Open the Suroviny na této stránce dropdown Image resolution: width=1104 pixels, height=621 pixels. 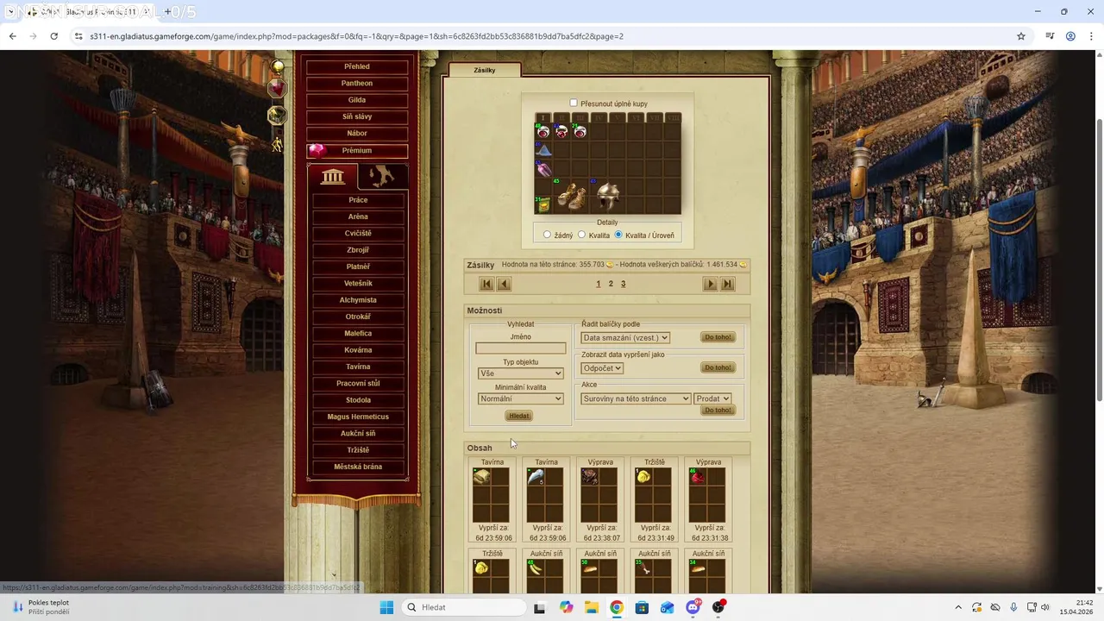coord(637,398)
